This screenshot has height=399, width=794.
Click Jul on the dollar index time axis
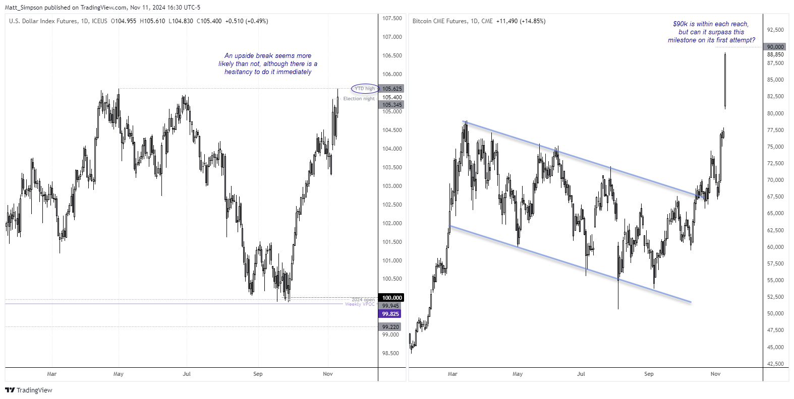tap(187, 374)
